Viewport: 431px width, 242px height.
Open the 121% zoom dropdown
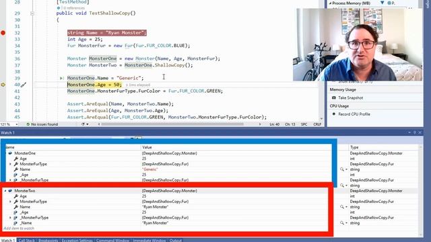click(x=16, y=124)
